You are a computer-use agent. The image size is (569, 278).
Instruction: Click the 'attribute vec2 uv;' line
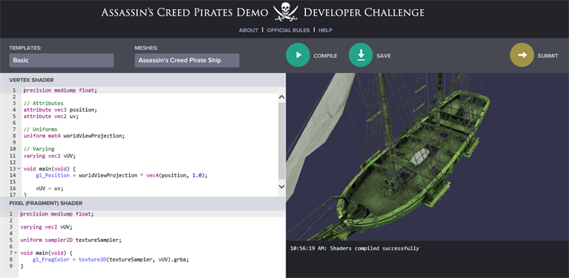(x=51, y=116)
